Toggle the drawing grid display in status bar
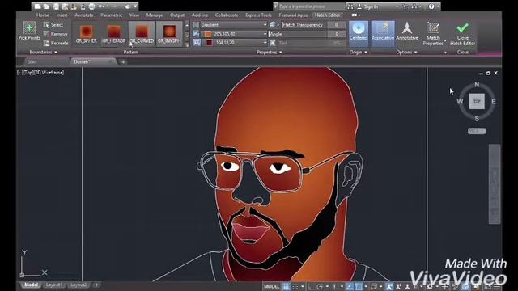518x291 pixels. (x=286, y=286)
